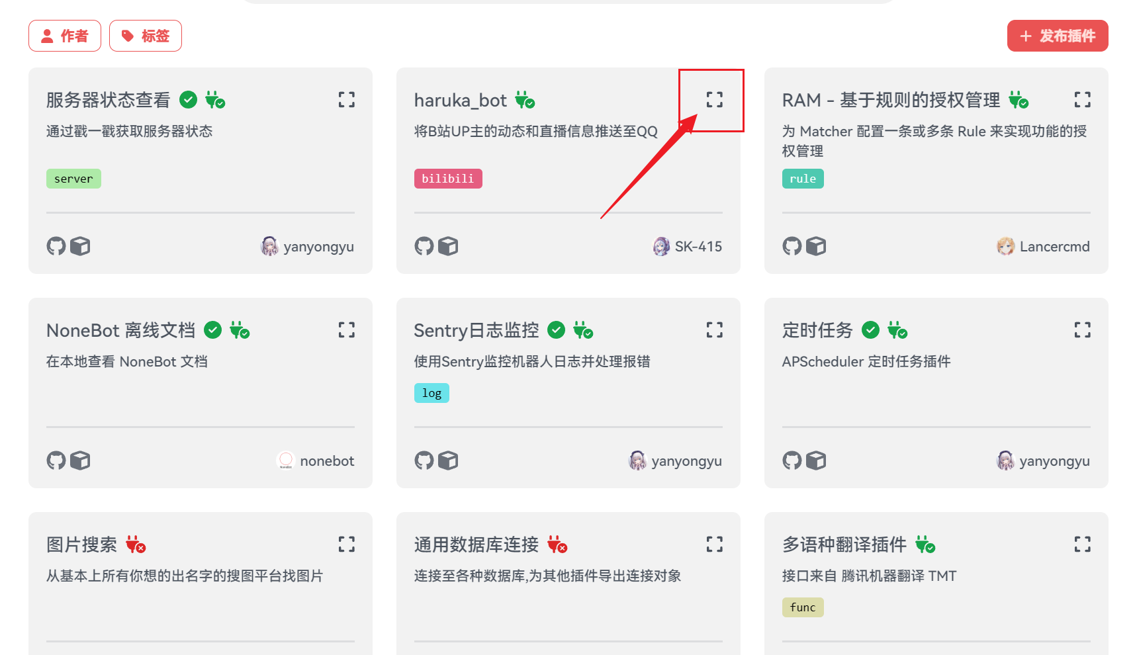Click the NoneBot 离线文档 title
This screenshot has height=655, width=1135.
pos(120,330)
